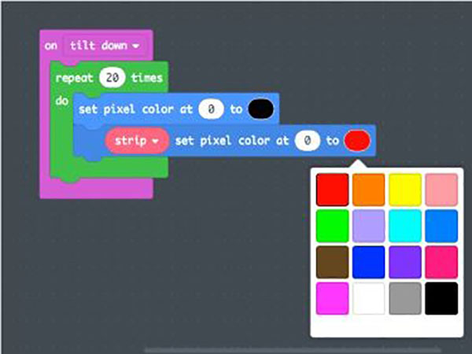
Task: Expand the strip variable dropdown
Action: (134, 140)
